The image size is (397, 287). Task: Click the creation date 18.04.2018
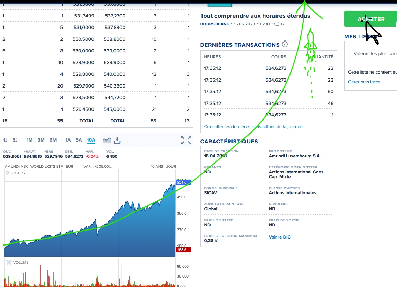(215, 156)
